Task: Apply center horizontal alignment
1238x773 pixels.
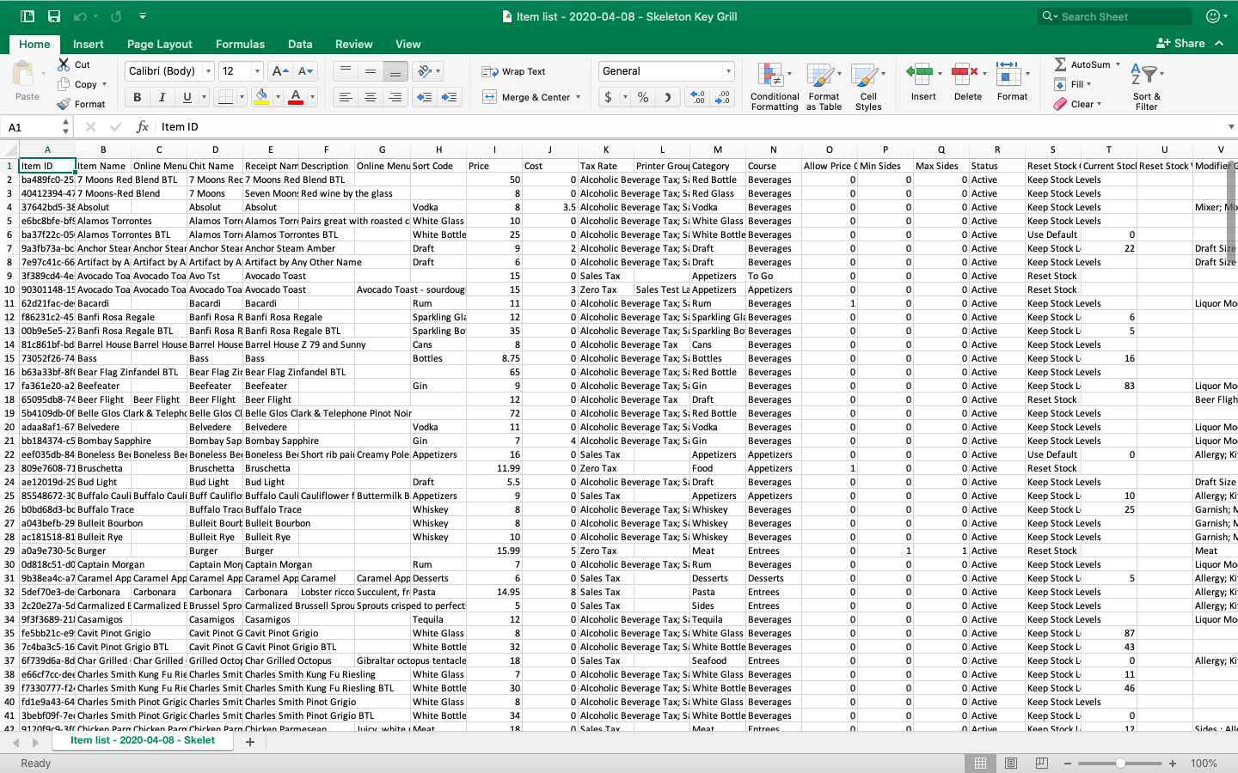Action: [x=370, y=97]
